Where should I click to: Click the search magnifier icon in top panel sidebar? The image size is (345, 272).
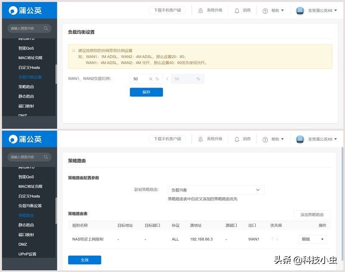coord(46,28)
